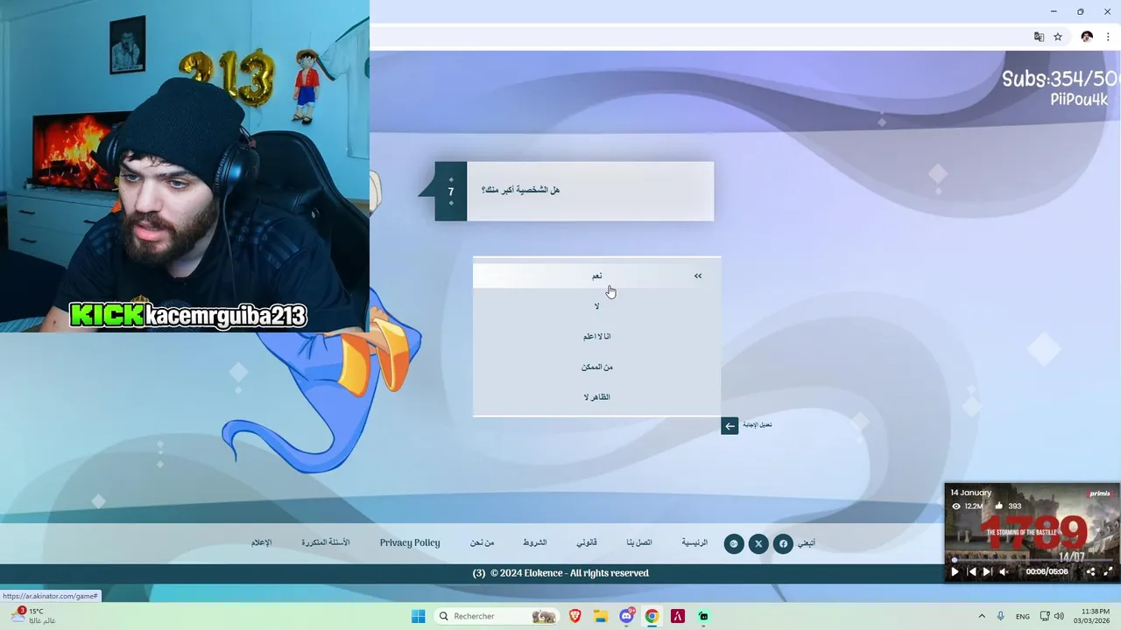
Task: Click the microphone tray icon
Action: pos(1001,616)
